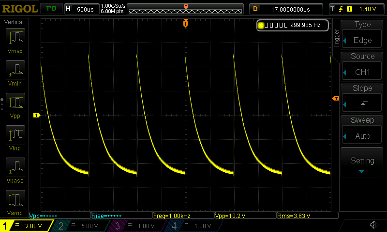The height and width of the screenshot is (232, 387).
Task: Click the T'D trigger status indicator
Action: [51, 9]
